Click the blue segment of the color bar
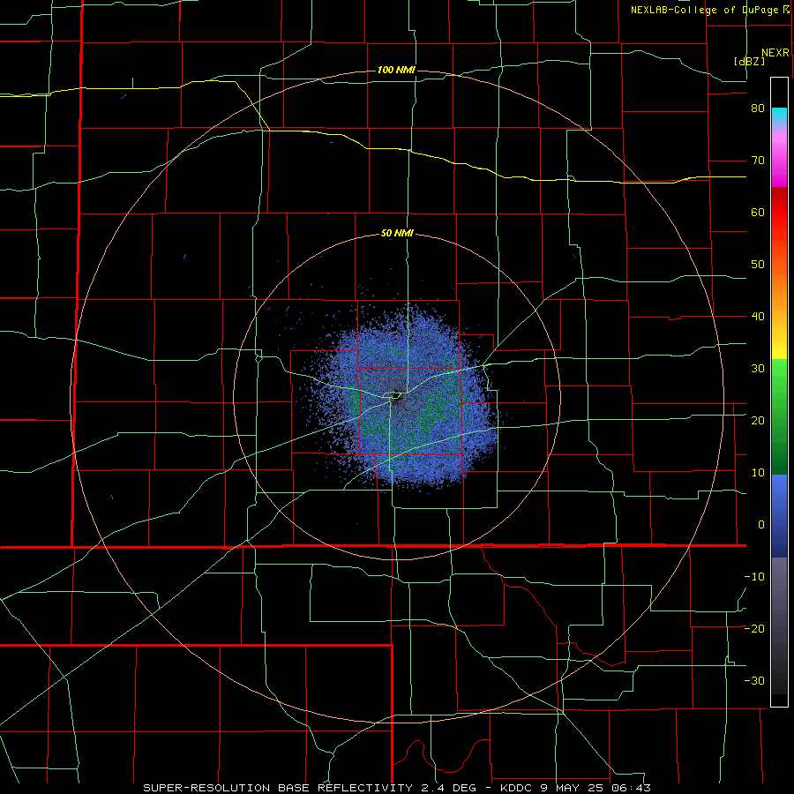This screenshot has height=794, width=794. [x=779, y=516]
